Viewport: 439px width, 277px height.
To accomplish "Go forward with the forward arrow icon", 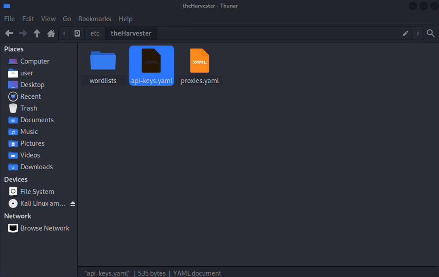I will 23,33.
